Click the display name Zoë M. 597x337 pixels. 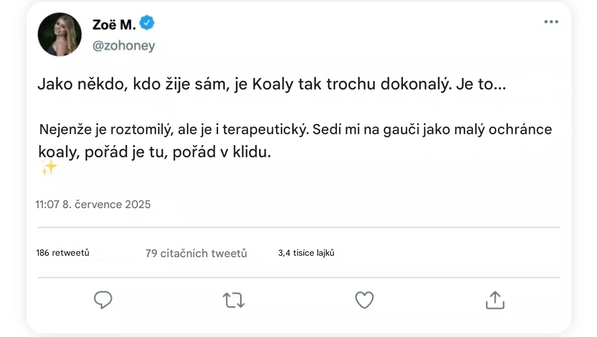pos(114,24)
